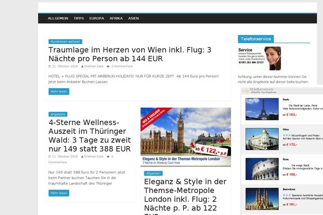Click the Wien hotel thumbnail
Image resolution: width=323 pixels, height=215 pixels.
pos(262,139)
